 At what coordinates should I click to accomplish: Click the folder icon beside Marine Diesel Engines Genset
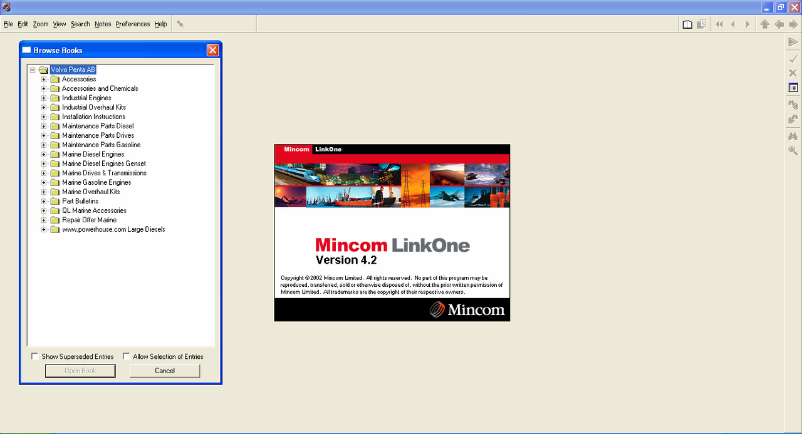click(x=55, y=164)
